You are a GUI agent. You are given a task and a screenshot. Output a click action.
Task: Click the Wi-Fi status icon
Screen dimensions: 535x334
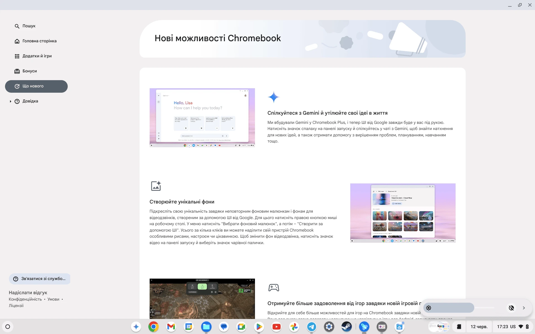pyautogui.click(x=521, y=327)
